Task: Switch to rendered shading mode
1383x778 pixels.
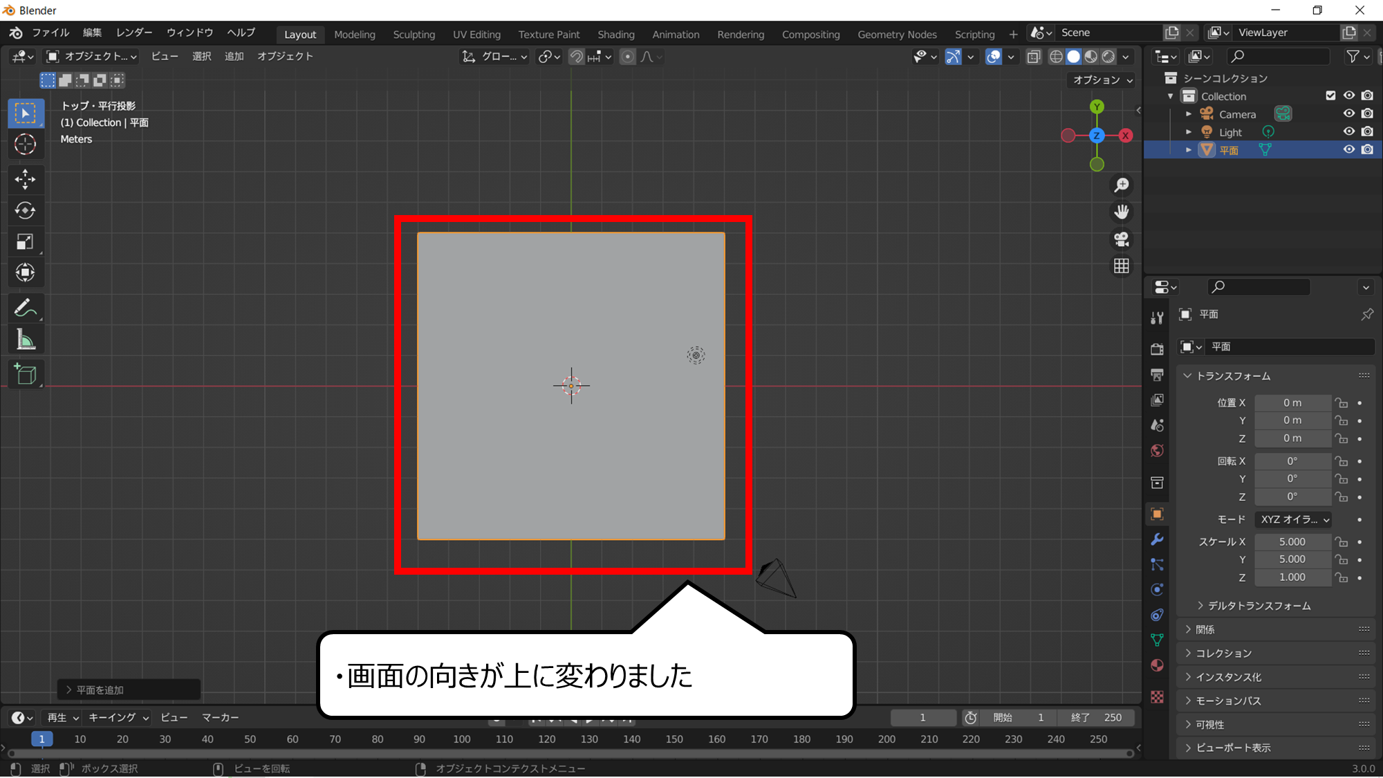Action: click(x=1108, y=57)
